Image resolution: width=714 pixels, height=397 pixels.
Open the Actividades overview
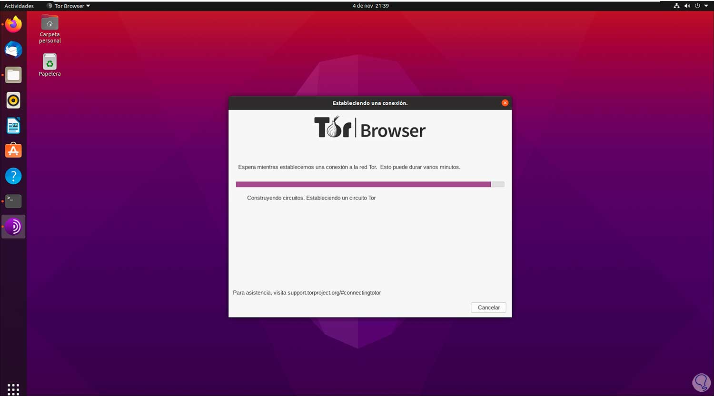[19, 6]
